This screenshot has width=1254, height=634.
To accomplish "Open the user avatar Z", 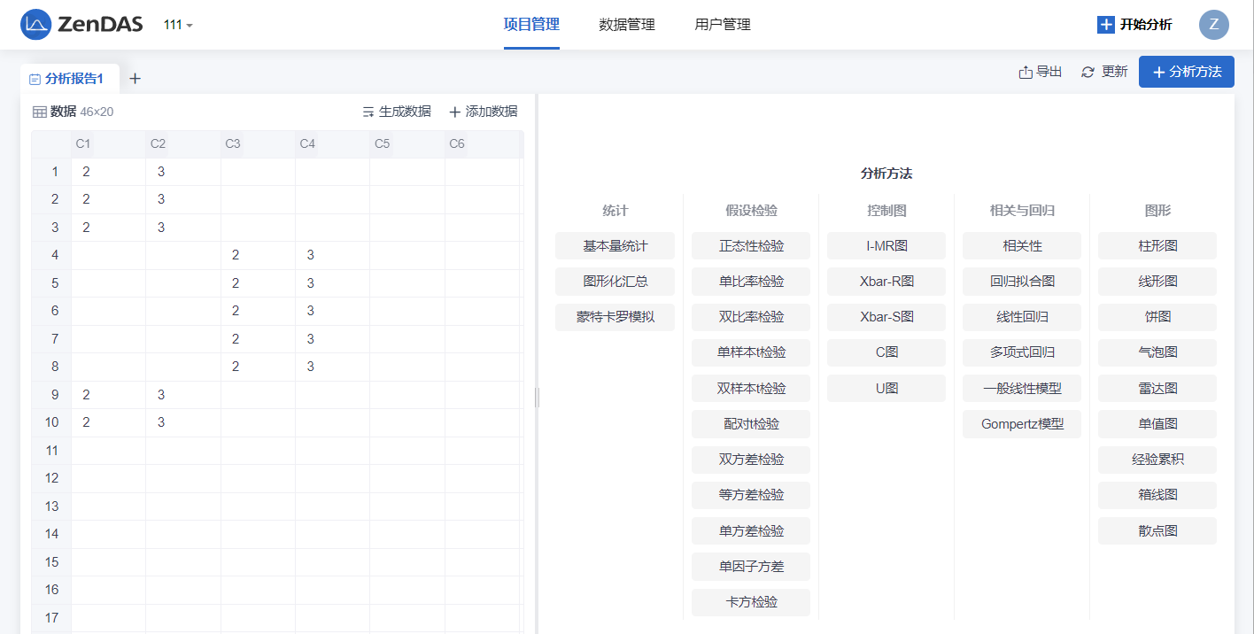I will tap(1213, 25).
